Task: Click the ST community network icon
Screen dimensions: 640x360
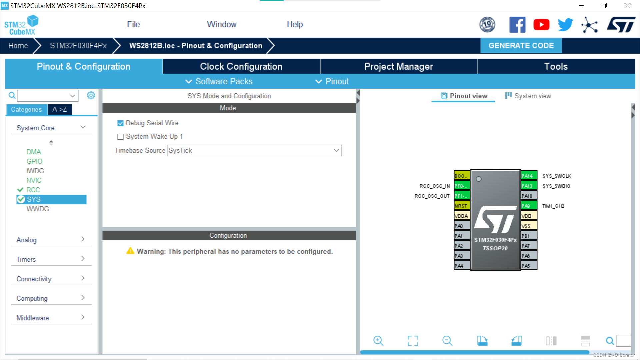Action: (589, 25)
